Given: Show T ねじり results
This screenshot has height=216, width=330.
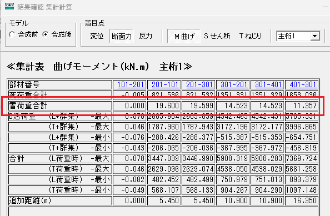Looking at the screenshot, I should click(251, 36).
